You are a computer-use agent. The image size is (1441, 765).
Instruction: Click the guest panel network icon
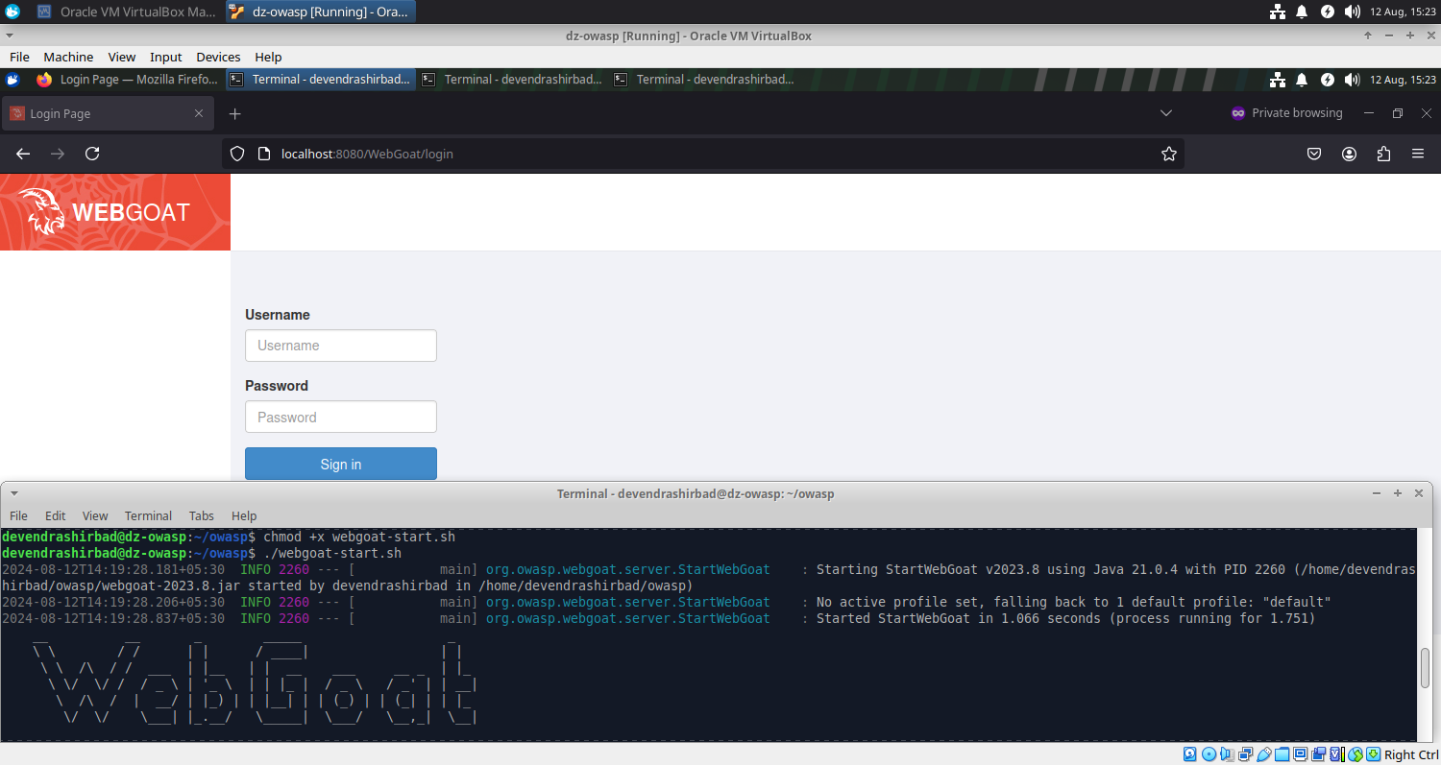click(x=1278, y=80)
